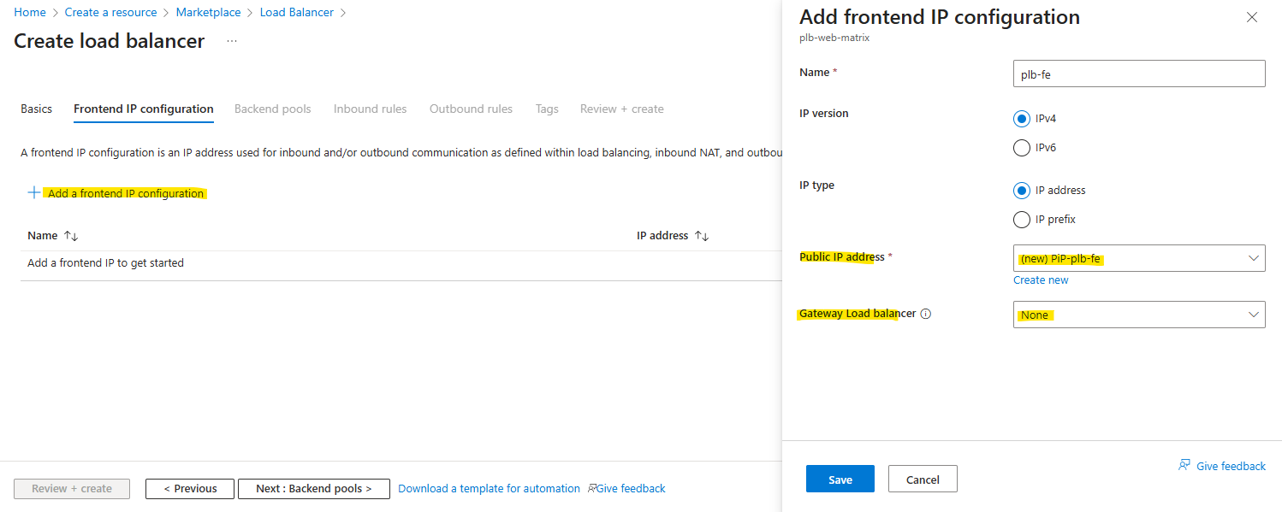Click the Gateway Load balancer info icon
Screen dimensions: 1282x512
[926, 314]
